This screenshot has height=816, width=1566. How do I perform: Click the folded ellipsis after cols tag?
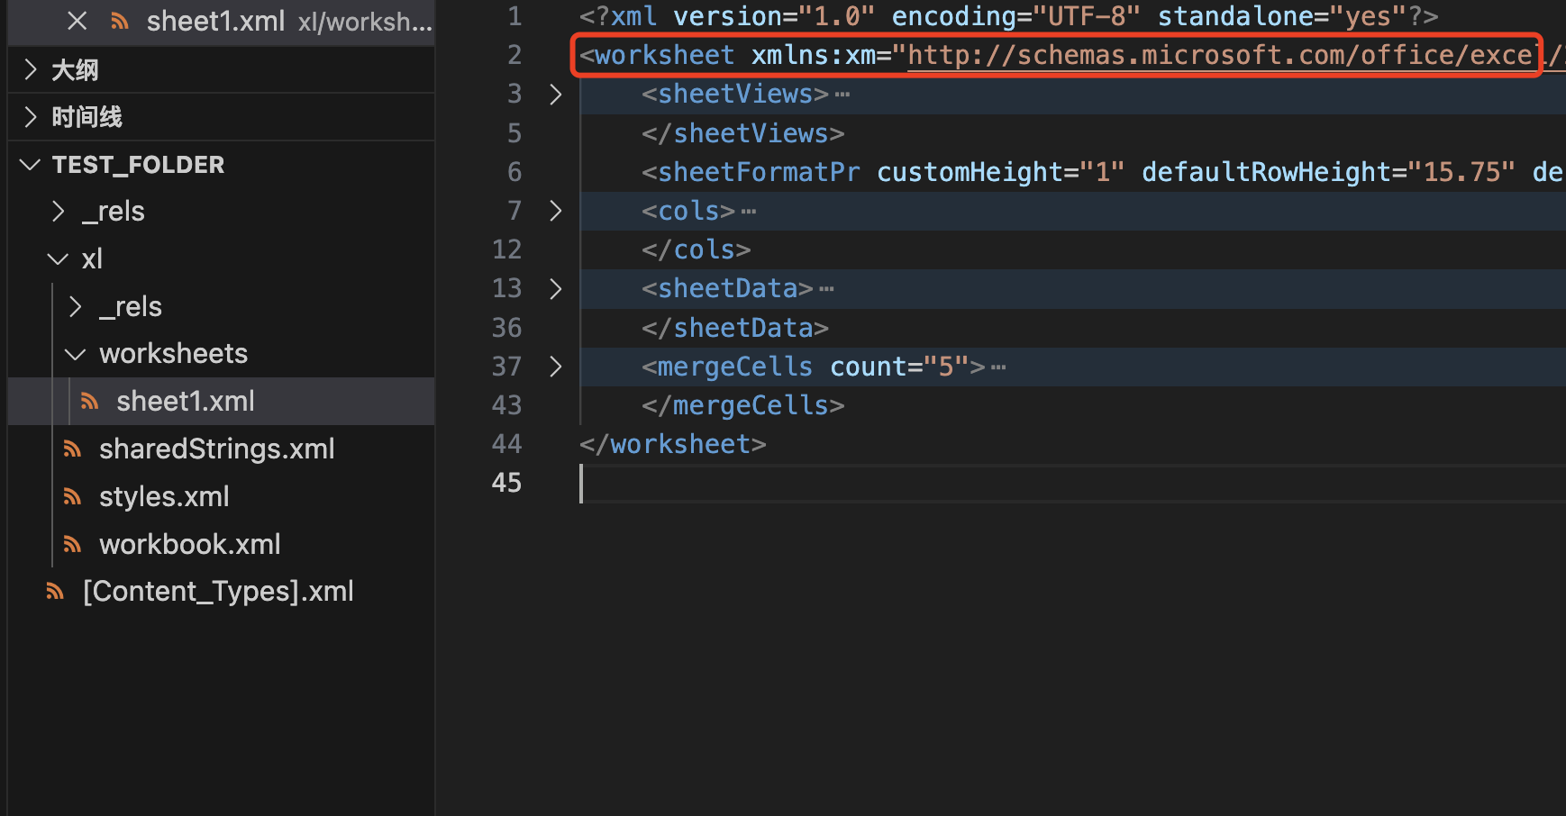point(749,212)
